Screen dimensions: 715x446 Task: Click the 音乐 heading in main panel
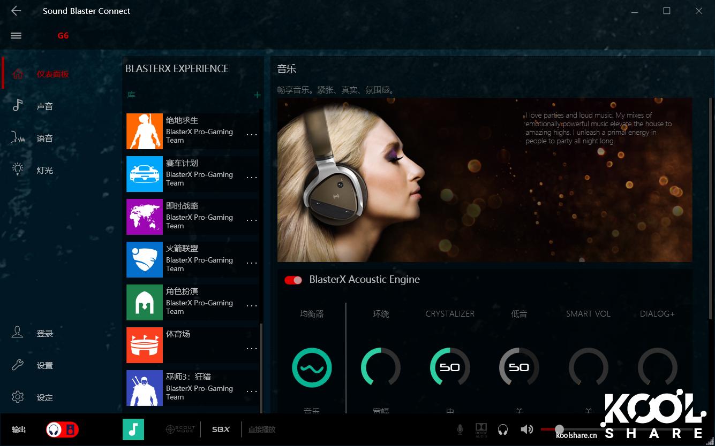[287, 68]
